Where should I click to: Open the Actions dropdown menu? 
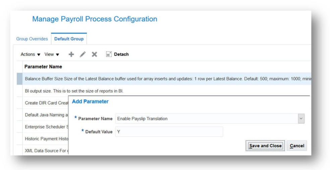[x=30, y=54]
